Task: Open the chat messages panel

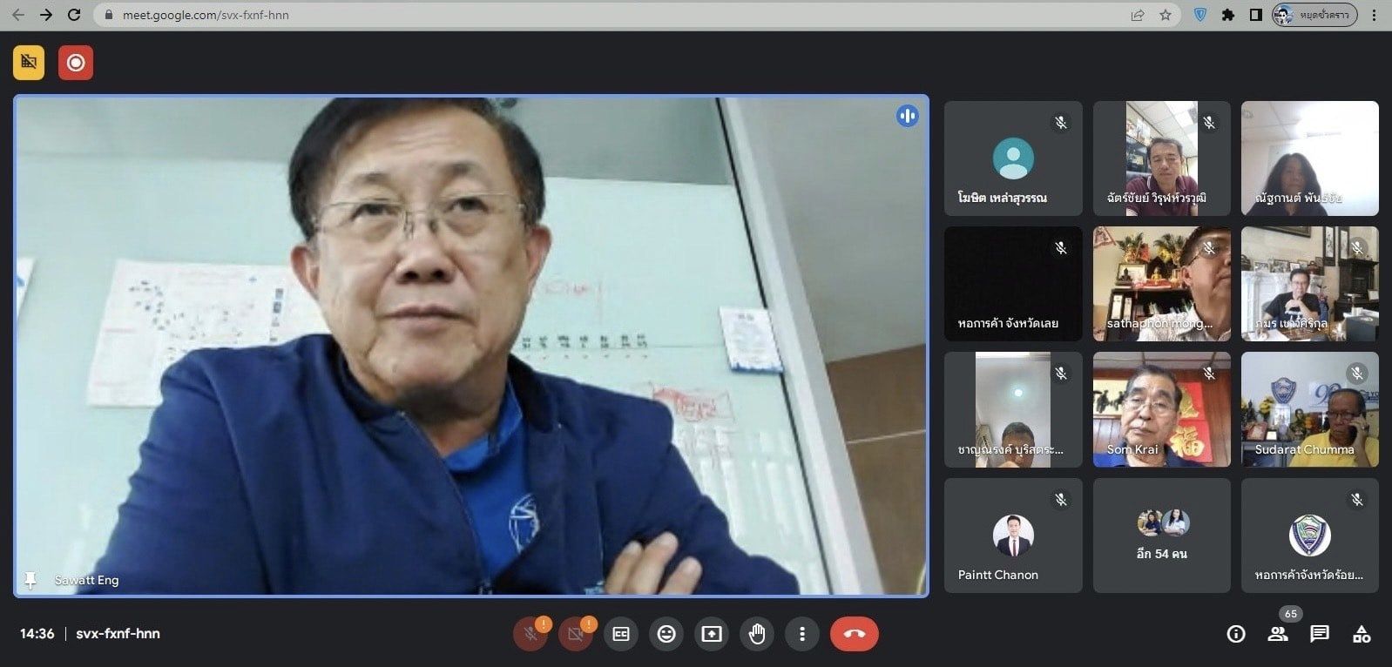Action: coord(1320,634)
